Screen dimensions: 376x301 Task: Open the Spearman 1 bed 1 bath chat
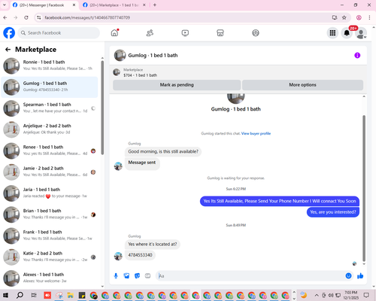(50, 108)
